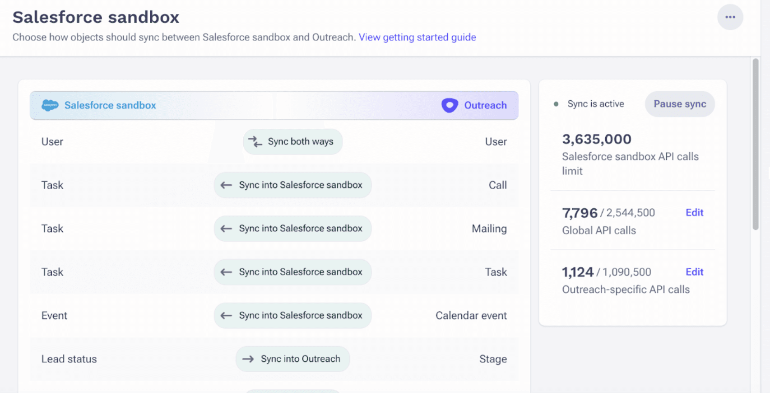This screenshot has width=770, height=393.
Task: Click the Salesforce cloud logo icon
Action: click(x=50, y=105)
